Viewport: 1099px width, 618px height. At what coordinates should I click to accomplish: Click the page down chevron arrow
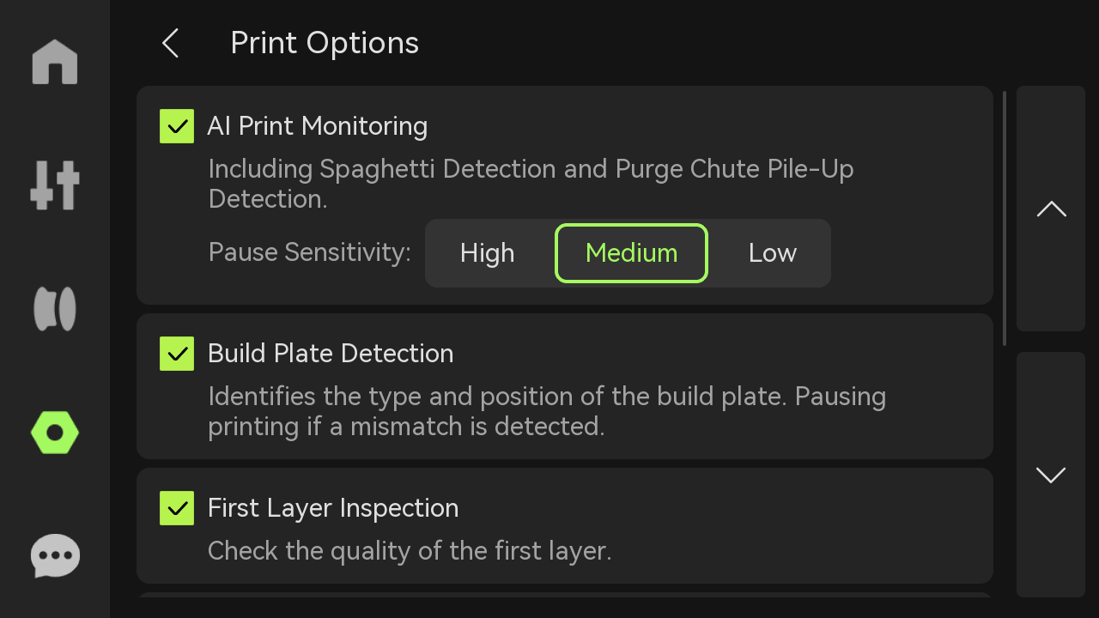pos(1051,475)
